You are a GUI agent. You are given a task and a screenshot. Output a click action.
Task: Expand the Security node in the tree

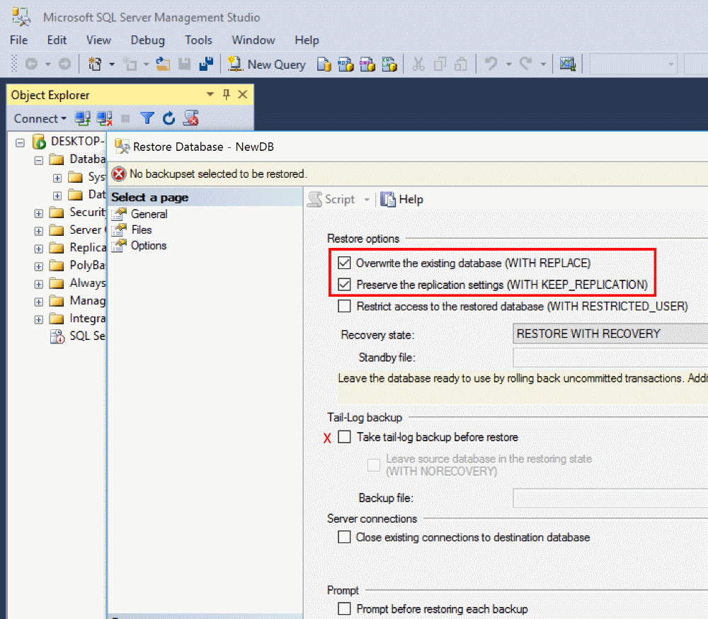click(39, 212)
